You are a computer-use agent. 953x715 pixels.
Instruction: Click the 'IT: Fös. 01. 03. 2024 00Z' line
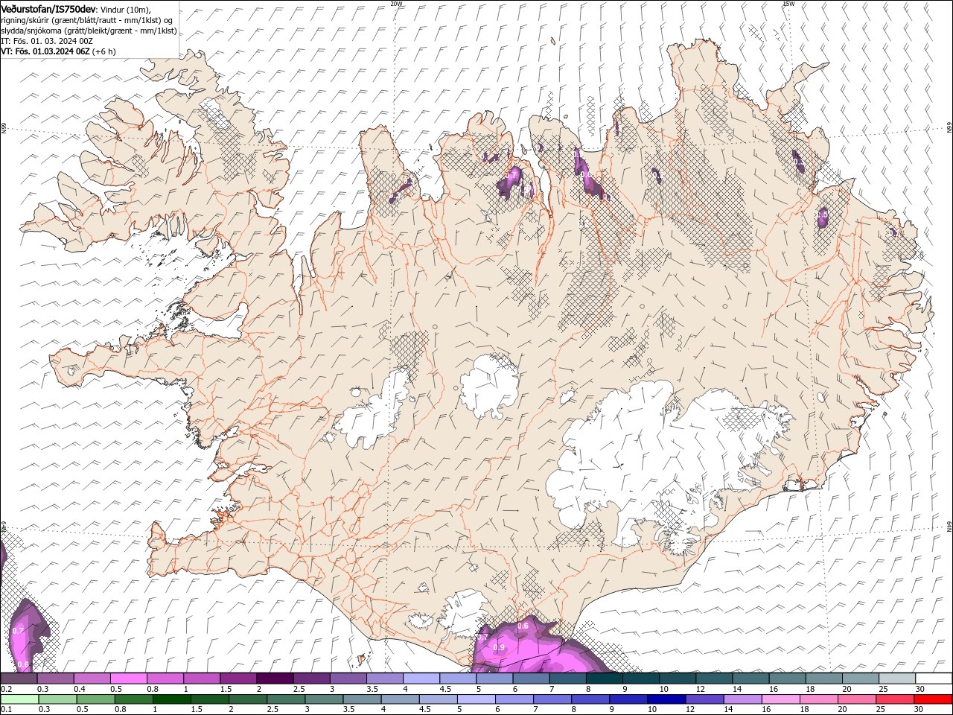(x=47, y=41)
